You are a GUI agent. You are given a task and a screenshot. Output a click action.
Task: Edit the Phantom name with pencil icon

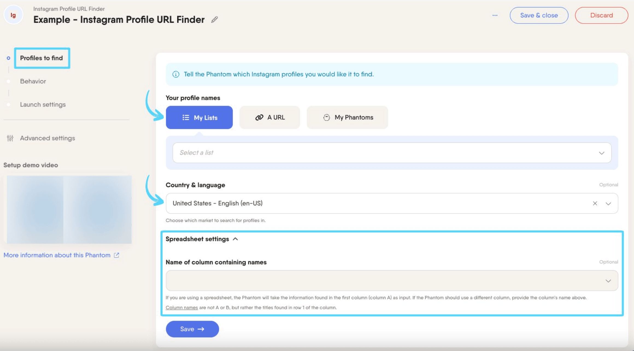(215, 19)
